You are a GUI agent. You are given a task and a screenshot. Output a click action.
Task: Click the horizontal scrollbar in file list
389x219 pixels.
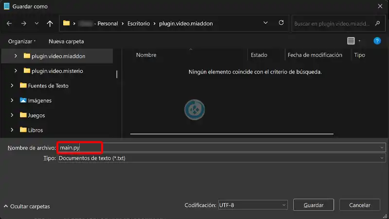(231, 133)
